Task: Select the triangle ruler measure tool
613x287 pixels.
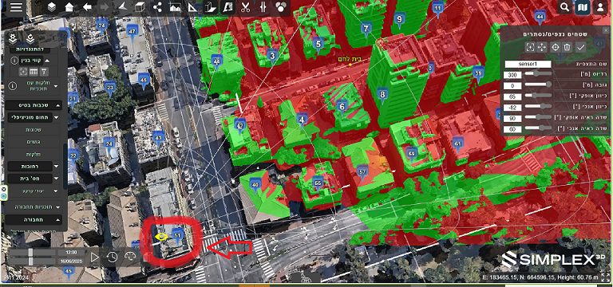Action: tap(192, 7)
